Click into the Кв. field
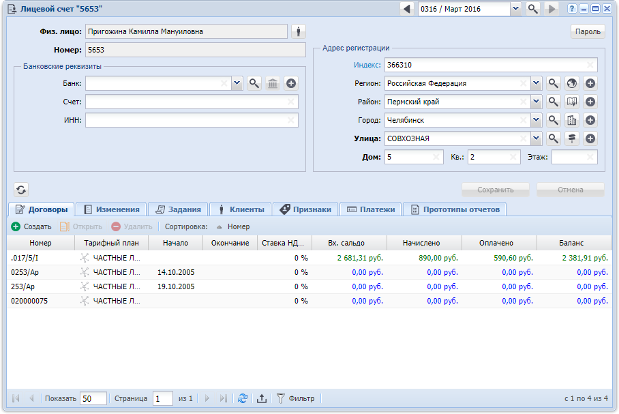619x414 pixels. pos(494,158)
